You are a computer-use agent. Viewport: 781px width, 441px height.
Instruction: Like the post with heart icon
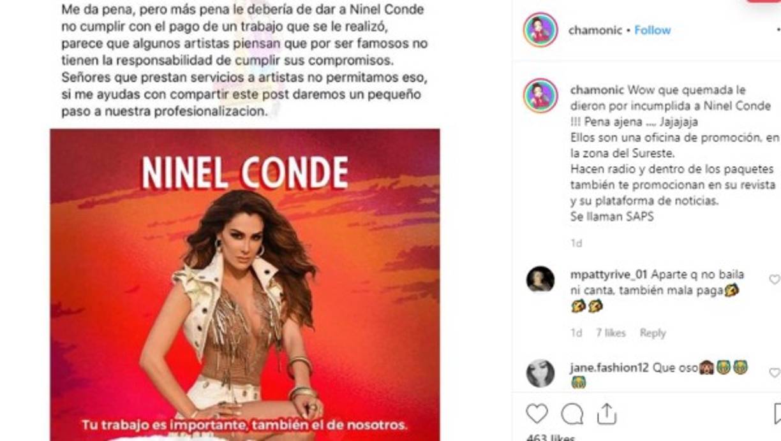coord(537,414)
